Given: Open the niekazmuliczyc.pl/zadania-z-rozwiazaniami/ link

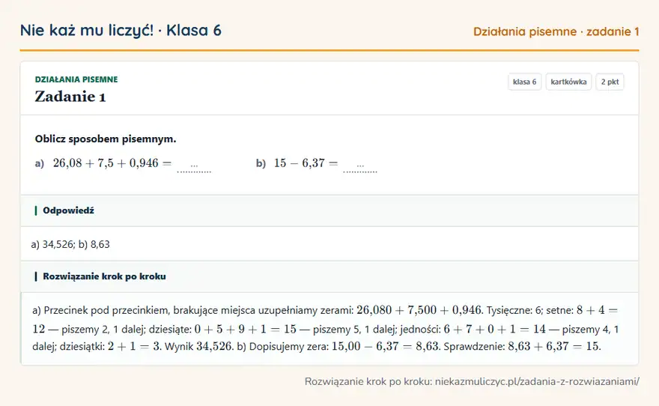Looking at the screenshot, I should (x=537, y=381).
